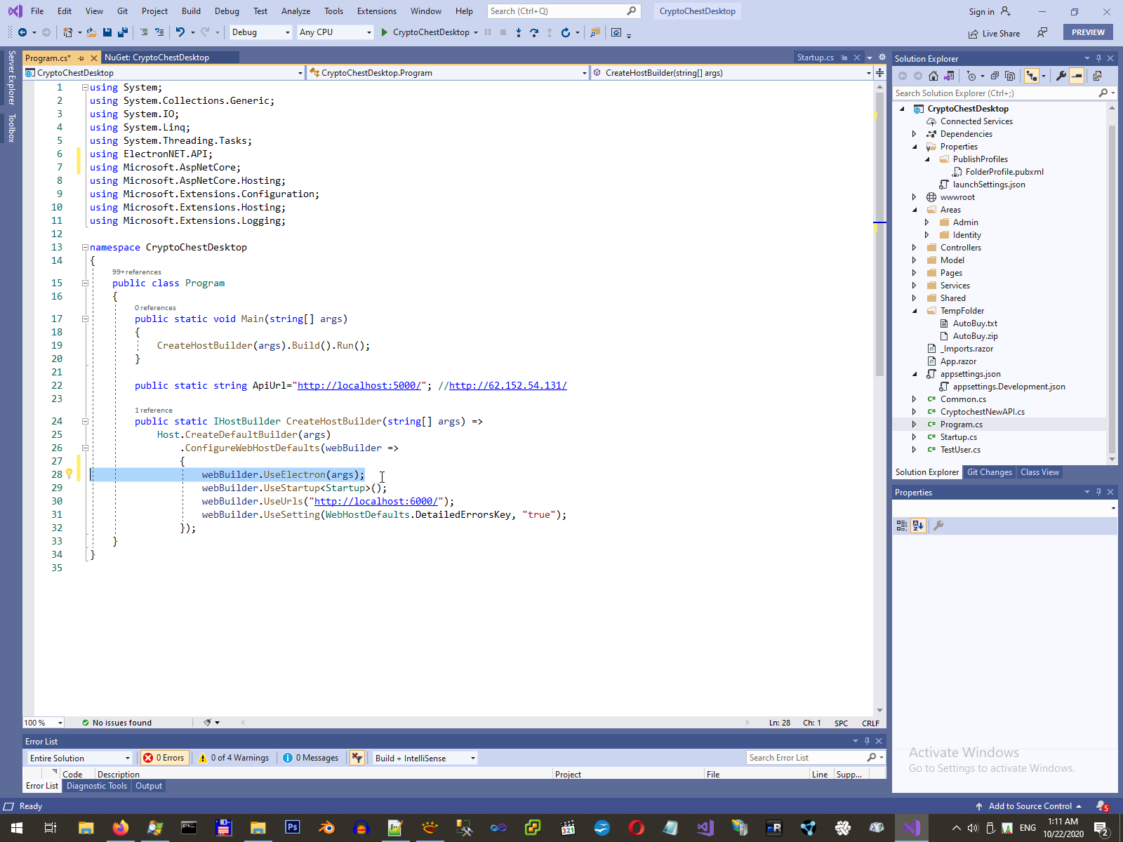Click the PREVIEW button
Screen dimensions: 1123x842
click(x=1087, y=32)
